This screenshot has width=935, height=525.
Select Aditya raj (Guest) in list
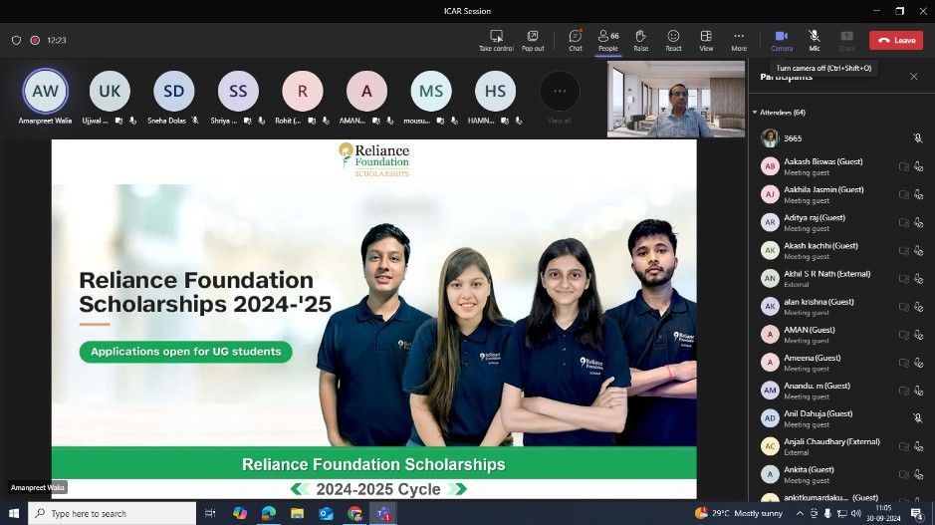pos(841,222)
